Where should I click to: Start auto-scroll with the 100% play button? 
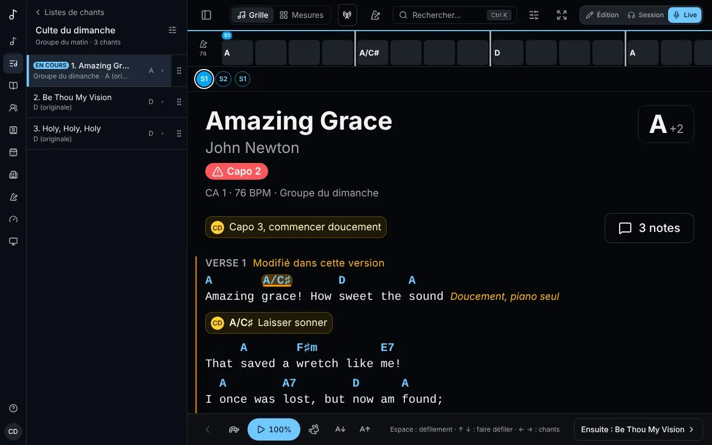point(274,429)
